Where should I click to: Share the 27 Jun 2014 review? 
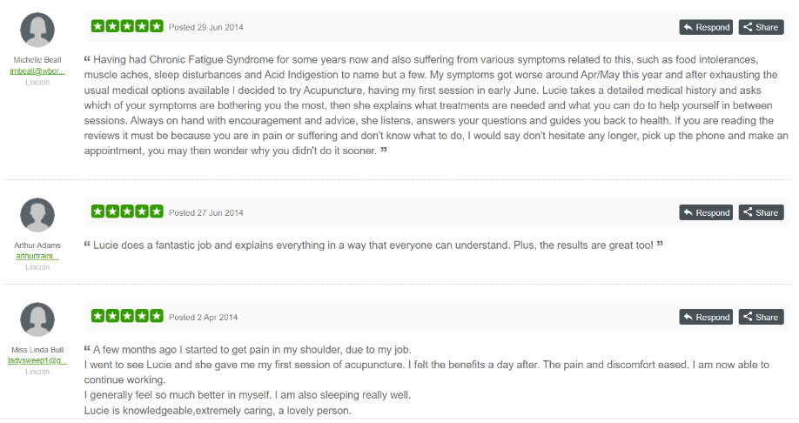[761, 212]
